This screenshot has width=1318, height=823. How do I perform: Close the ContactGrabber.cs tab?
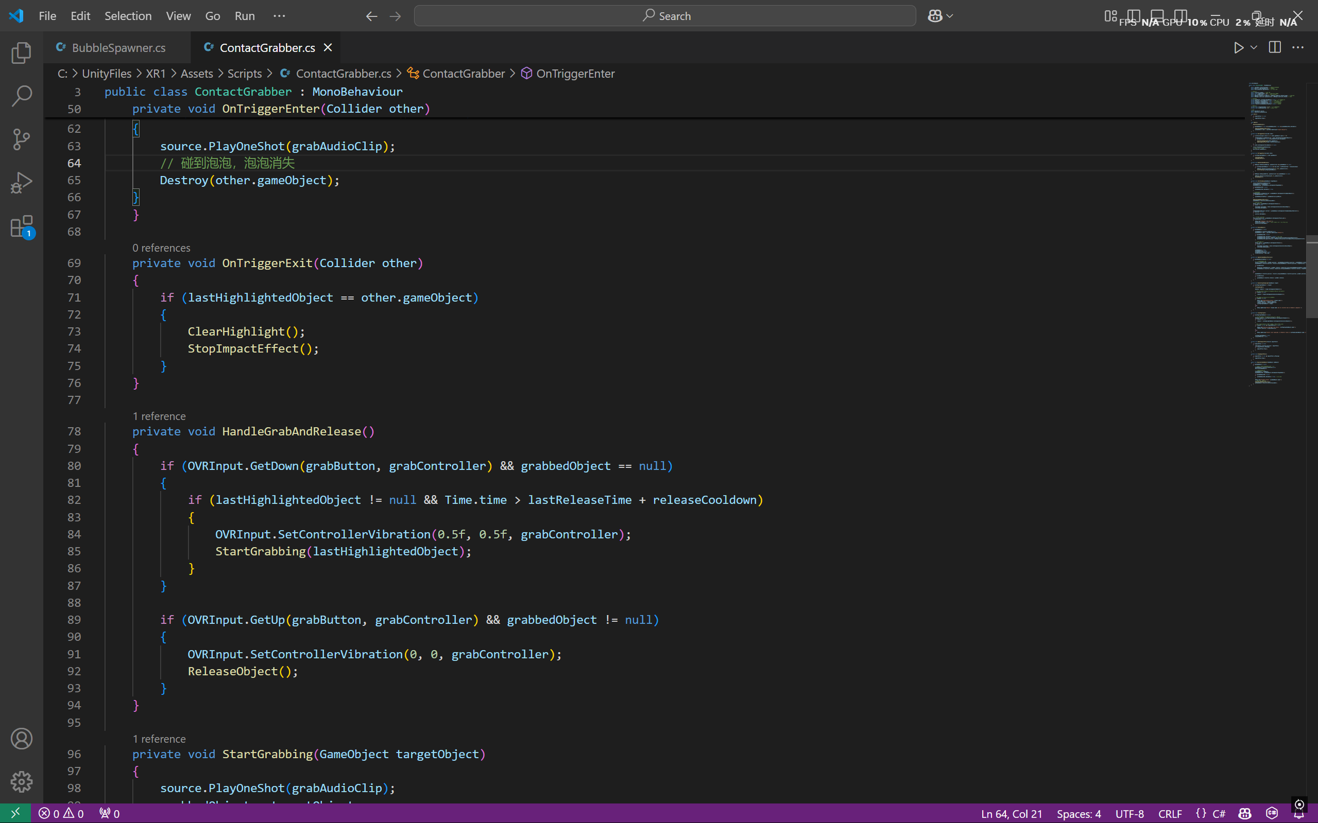pos(328,47)
